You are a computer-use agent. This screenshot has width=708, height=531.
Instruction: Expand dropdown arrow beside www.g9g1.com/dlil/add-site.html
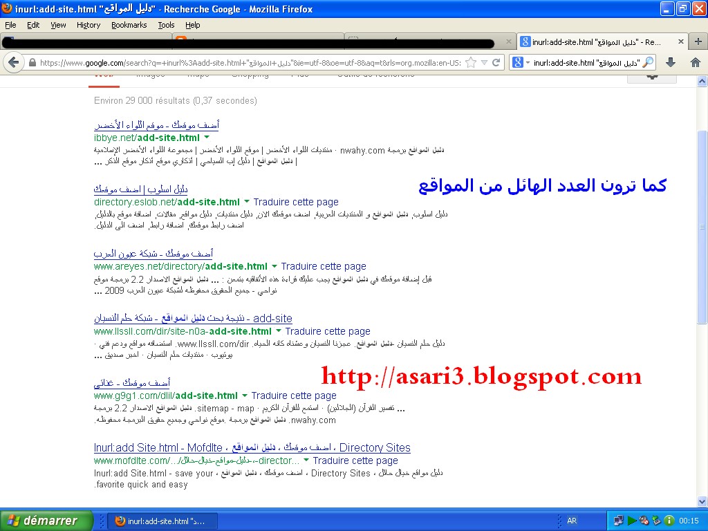(244, 395)
